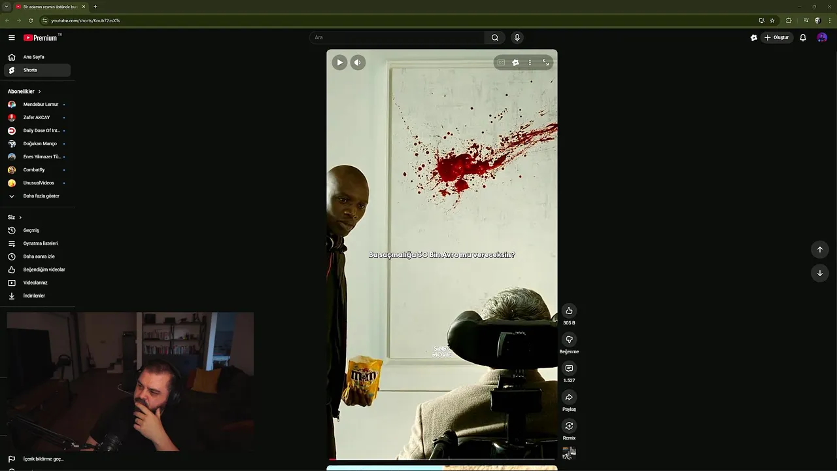Viewport: 837px width, 471px height.
Task: Open Videolarınız in the sidebar
Action: click(x=37, y=283)
